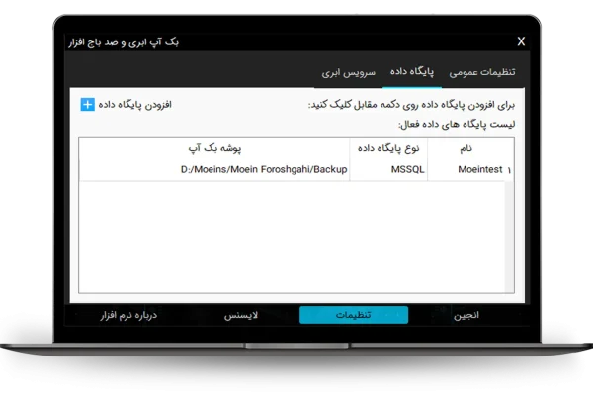Select row number 1 in database list
This screenshot has height=395, width=593.
click(509, 170)
